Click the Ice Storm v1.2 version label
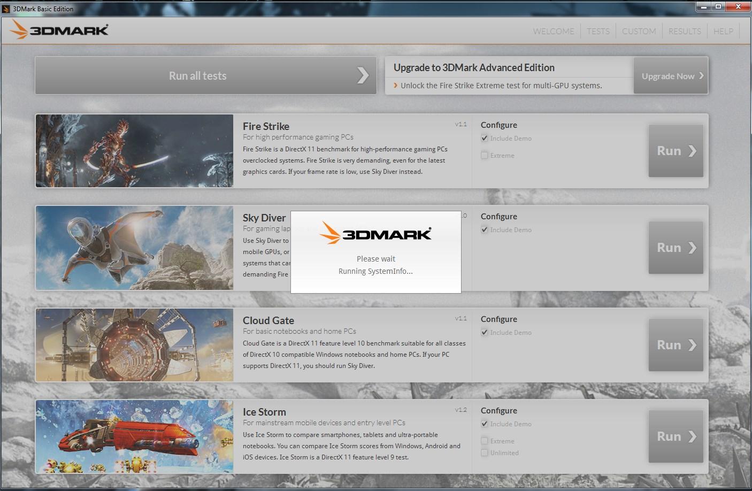Viewport: 752px width, 491px height. click(x=461, y=410)
